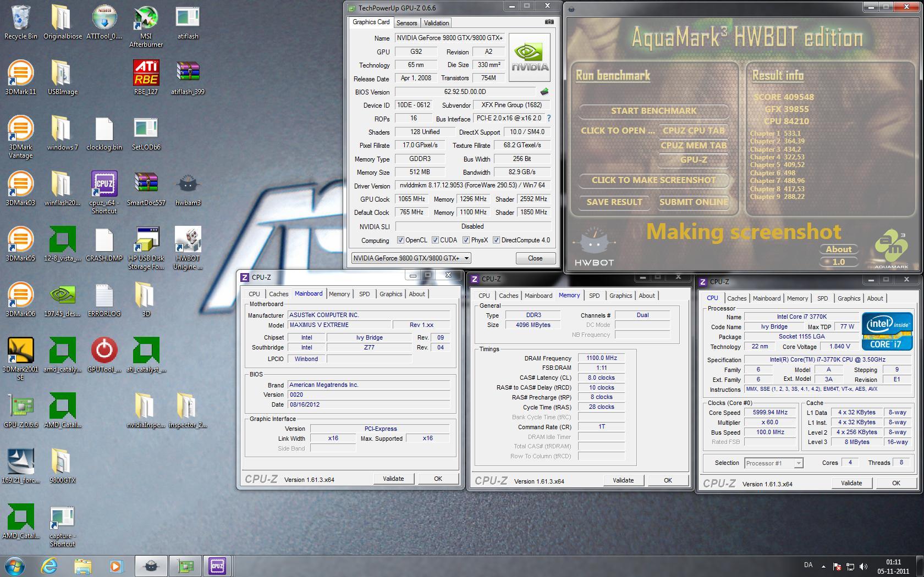Click CLICK TO MAKE SCREENSHOT in AquaMark
Image resolution: width=924 pixels, height=577 pixels.
(x=653, y=180)
